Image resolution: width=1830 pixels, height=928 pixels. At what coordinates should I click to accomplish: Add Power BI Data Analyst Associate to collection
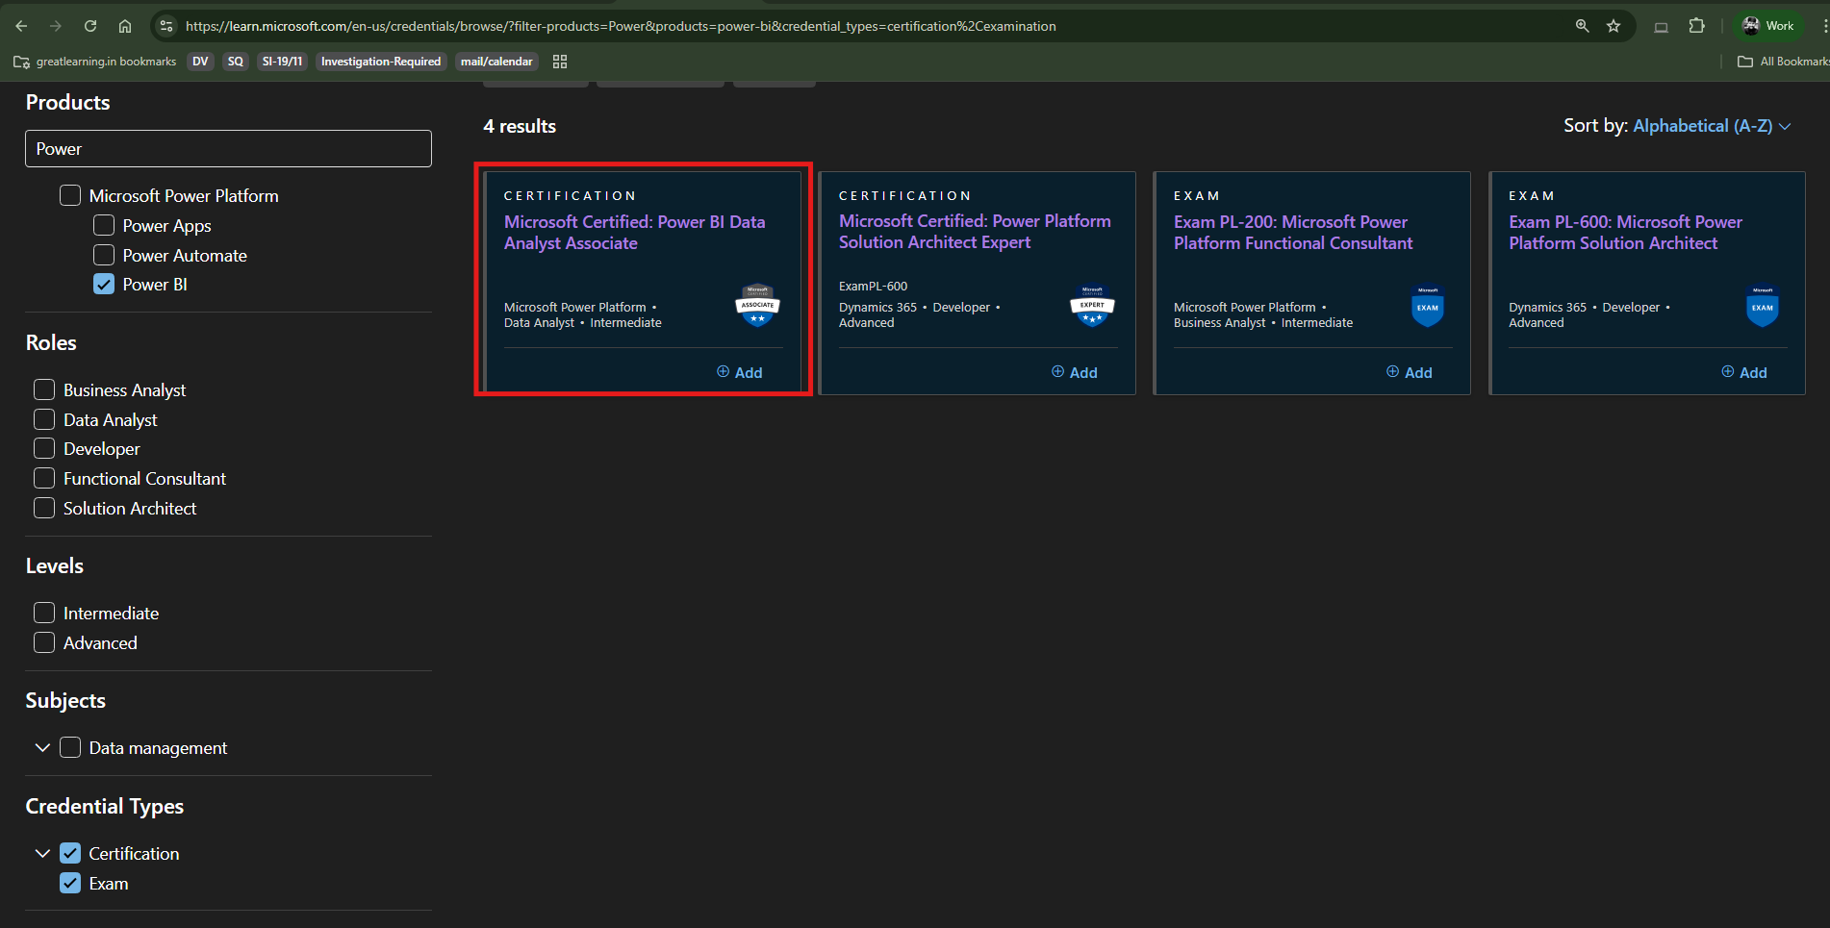[739, 372]
